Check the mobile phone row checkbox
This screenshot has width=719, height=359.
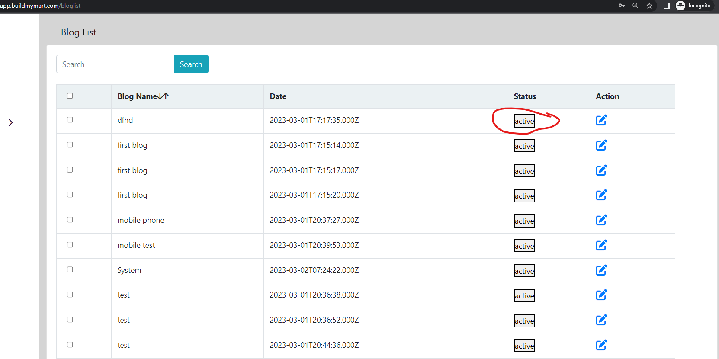coord(70,220)
